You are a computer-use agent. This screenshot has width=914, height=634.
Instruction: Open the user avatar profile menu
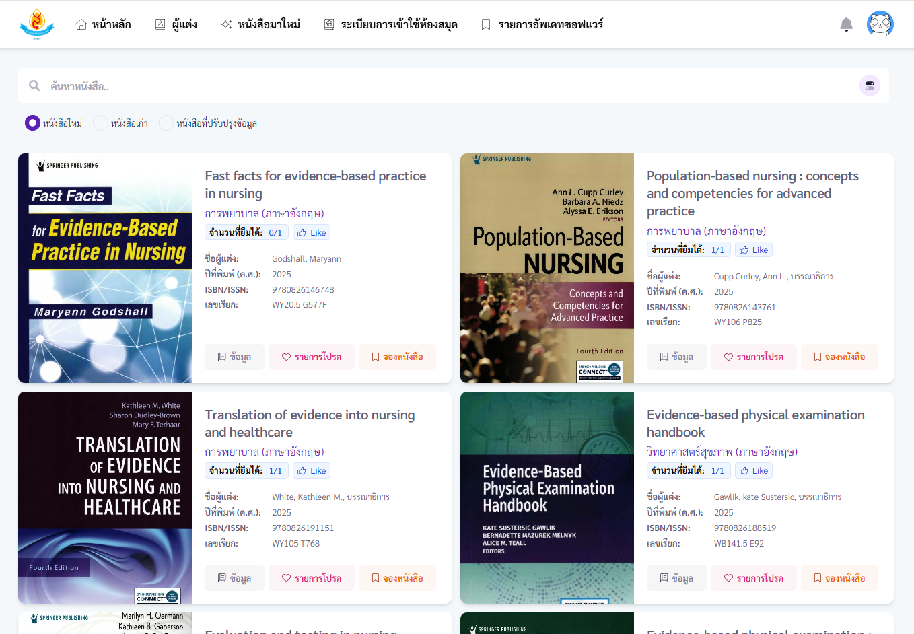[x=880, y=24]
